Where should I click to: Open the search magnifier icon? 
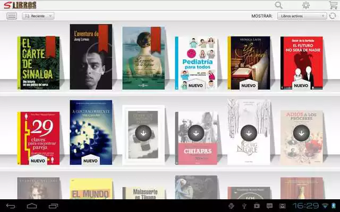click(278, 5)
